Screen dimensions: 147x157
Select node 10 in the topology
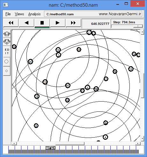click(x=30, y=62)
